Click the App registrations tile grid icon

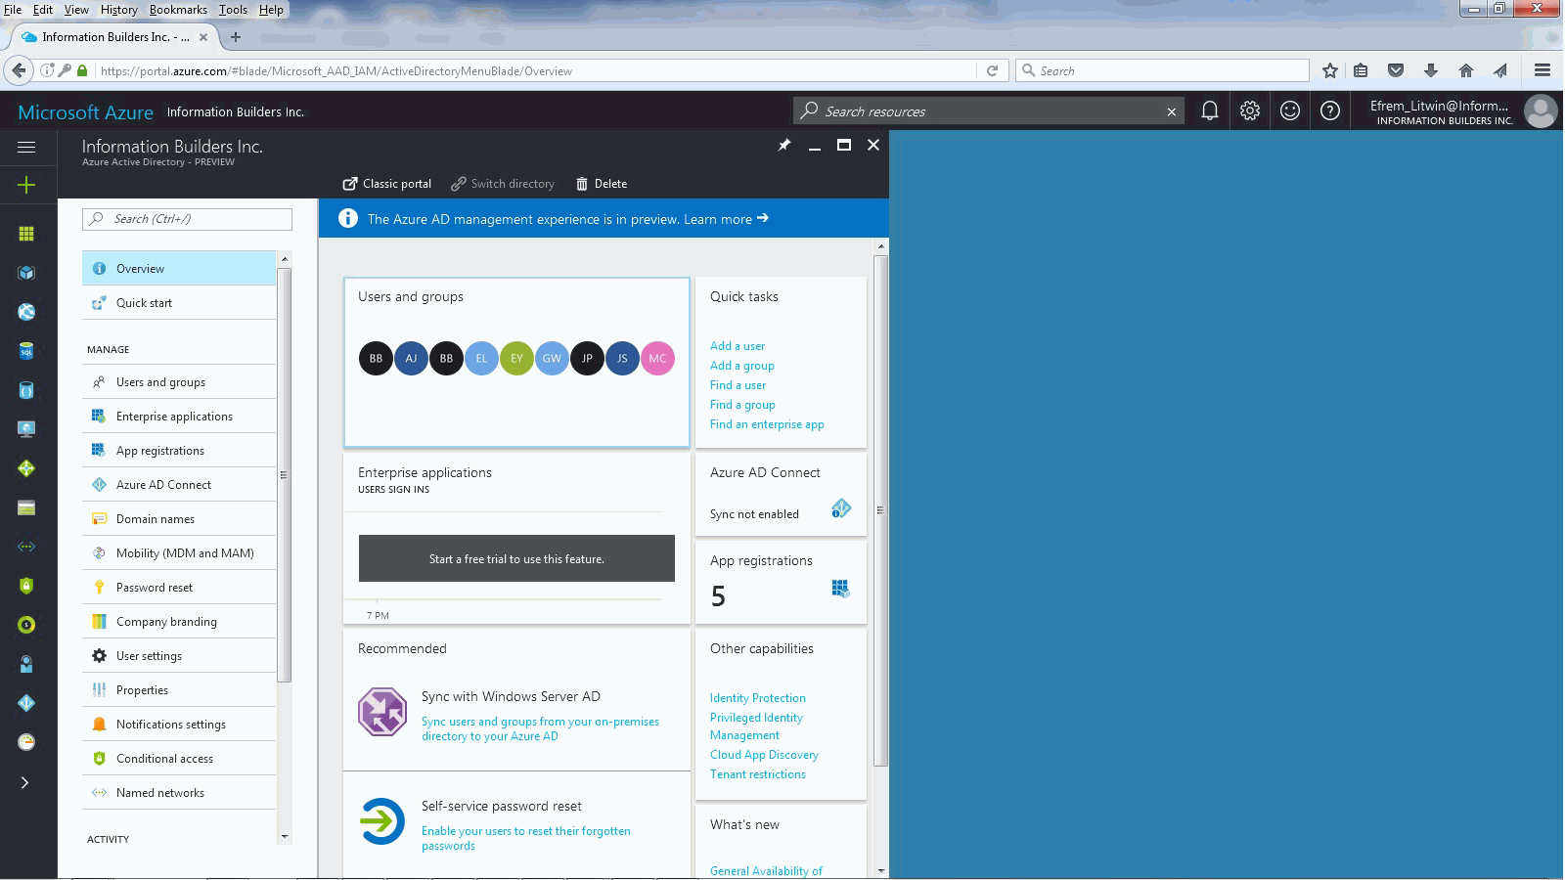coord(840,588)
